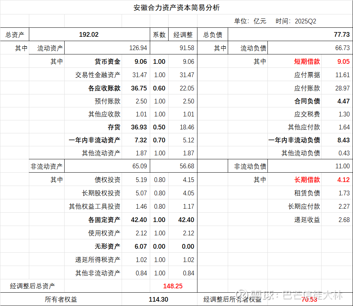
Task: Click the total assets value 192.02
Action: coord(89,34)
